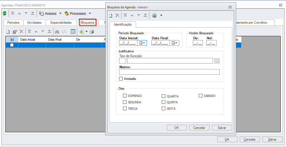Click the Anexos paperclip icon
The height and width of the screenshot is (147, 286).
tap(42, 13)
